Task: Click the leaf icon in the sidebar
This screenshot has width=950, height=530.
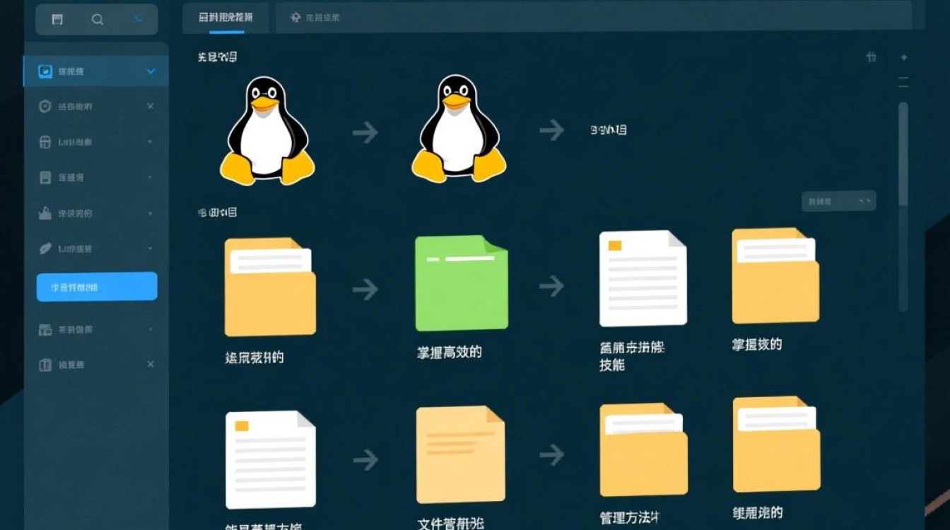Action: [45, 249]
